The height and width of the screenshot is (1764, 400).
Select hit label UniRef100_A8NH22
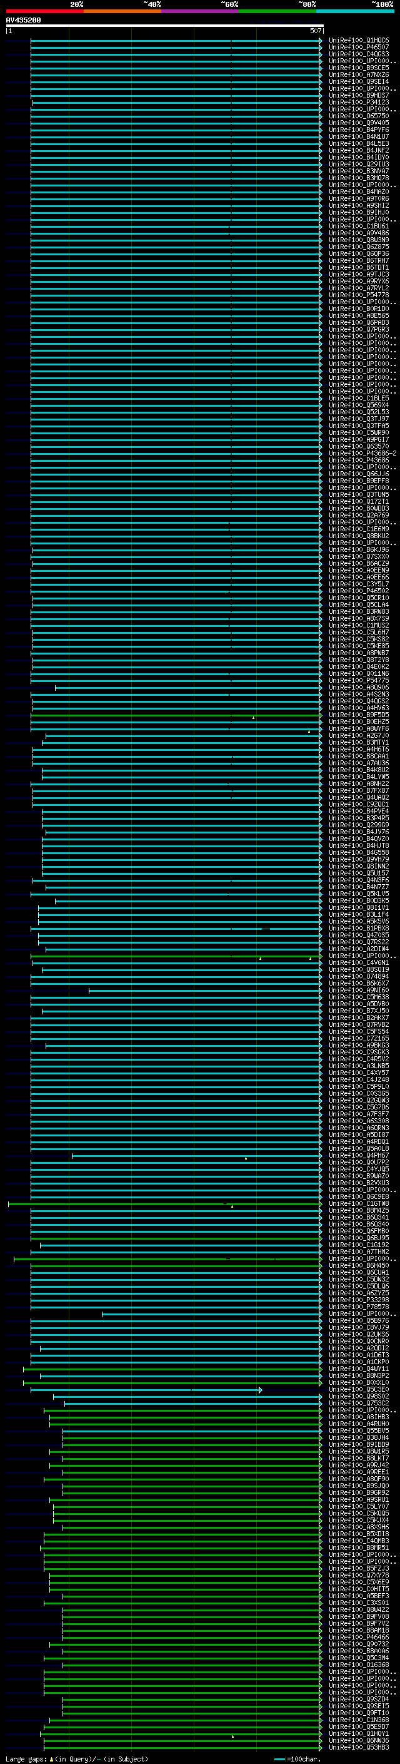(358, 783)
